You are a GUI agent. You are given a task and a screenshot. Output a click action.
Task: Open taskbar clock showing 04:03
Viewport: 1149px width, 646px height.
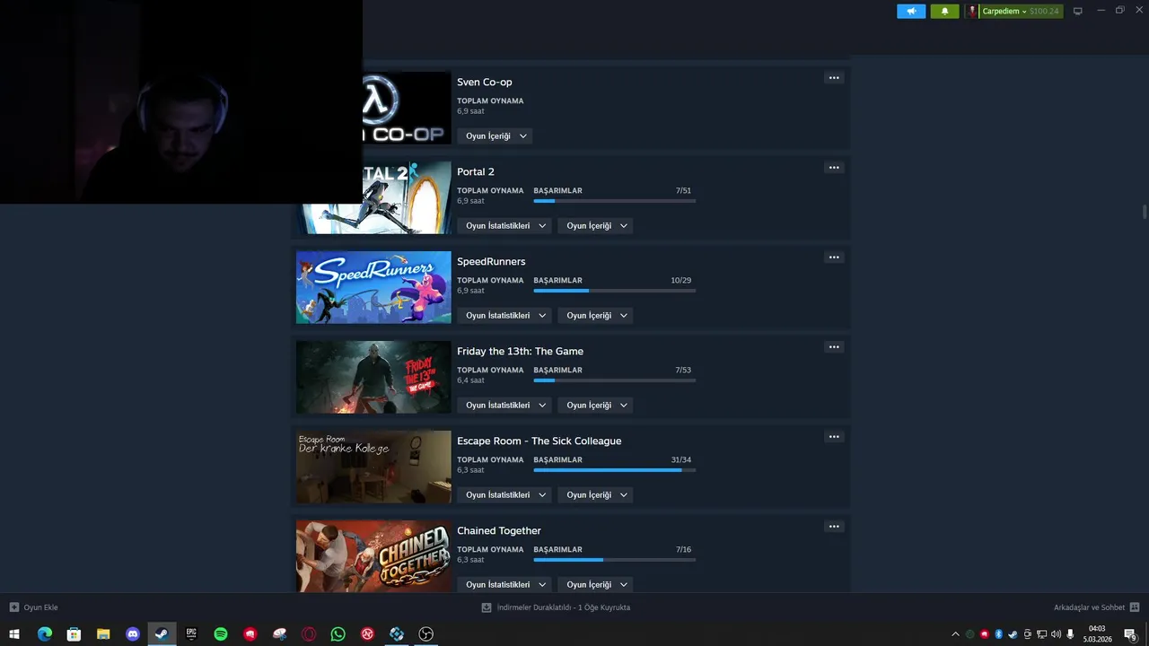coord(1097,634)
